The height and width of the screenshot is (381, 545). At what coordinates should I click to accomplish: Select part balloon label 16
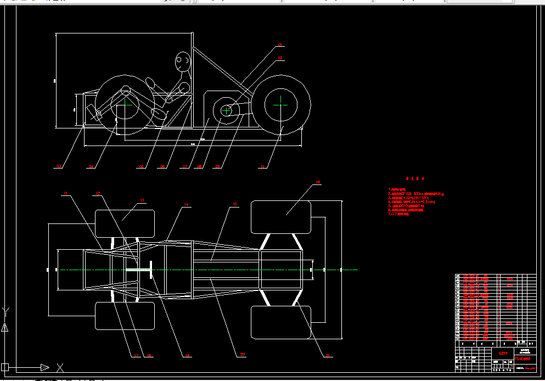[318, 182]
